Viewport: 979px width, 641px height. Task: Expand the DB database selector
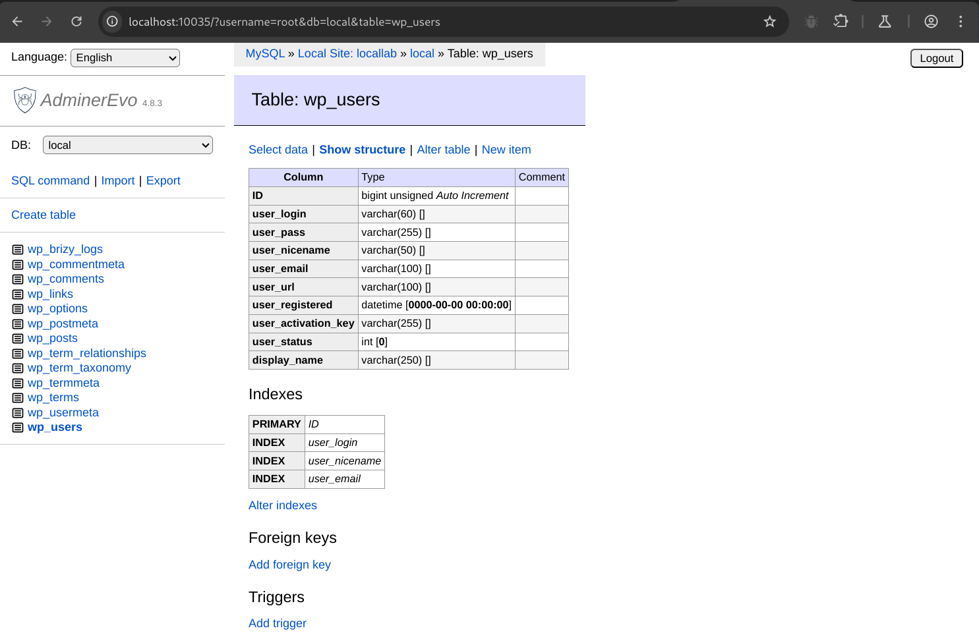(x=127, y=145)
